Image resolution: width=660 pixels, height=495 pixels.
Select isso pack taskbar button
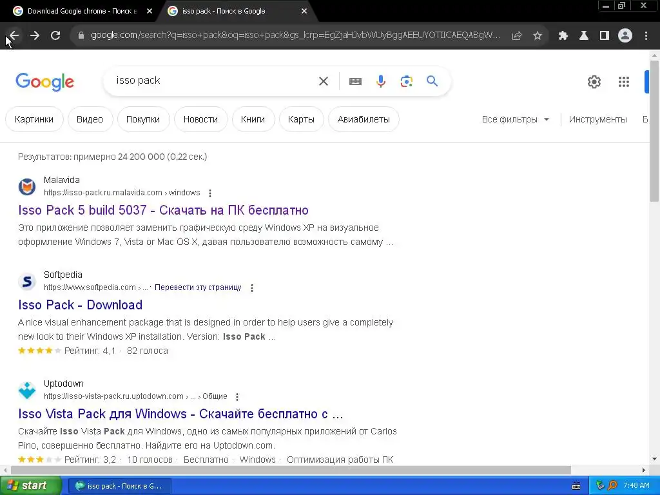119,486
